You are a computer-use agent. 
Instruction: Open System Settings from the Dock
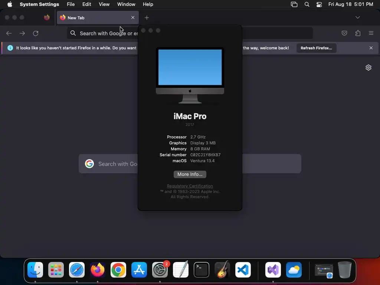tap(160, 270)
